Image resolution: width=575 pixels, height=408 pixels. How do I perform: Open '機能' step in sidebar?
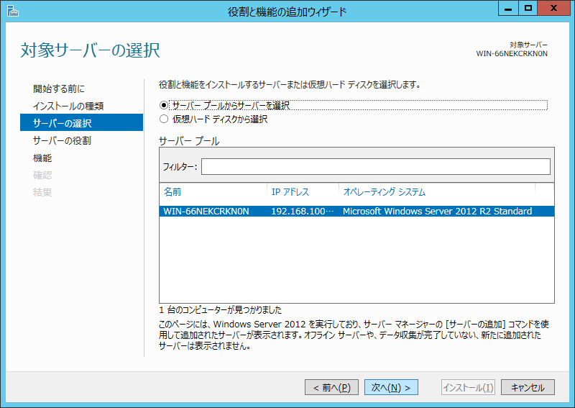(42, 158)
